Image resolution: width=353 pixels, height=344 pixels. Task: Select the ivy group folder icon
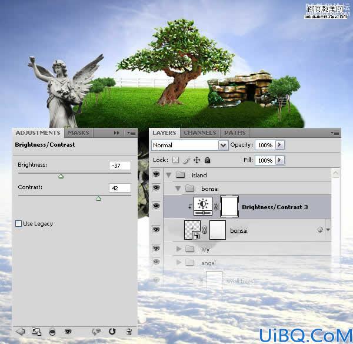coord(190,249)
